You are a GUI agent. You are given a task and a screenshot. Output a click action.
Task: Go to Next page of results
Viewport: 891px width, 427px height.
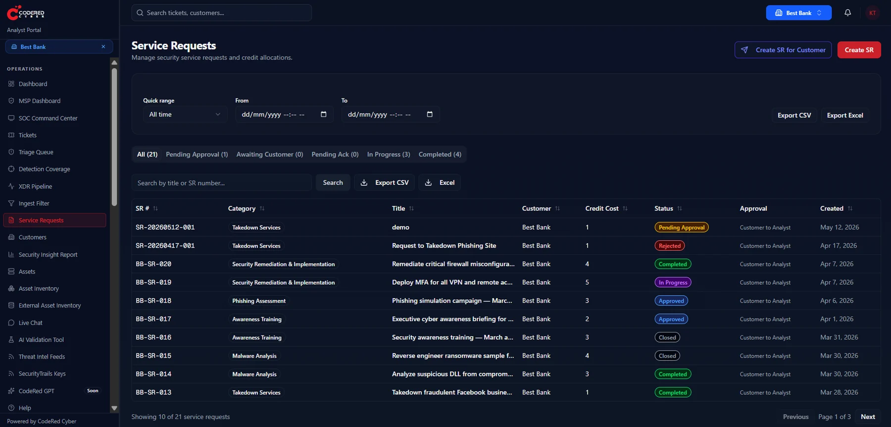click(x=868, y=417)
